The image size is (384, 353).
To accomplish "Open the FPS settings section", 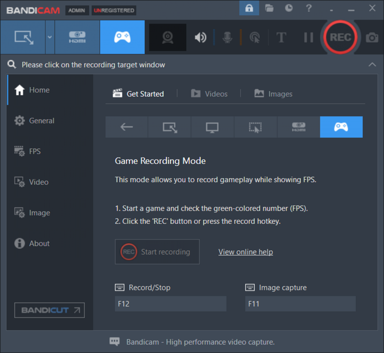I will pyautogui.click(x=50, y=151).
